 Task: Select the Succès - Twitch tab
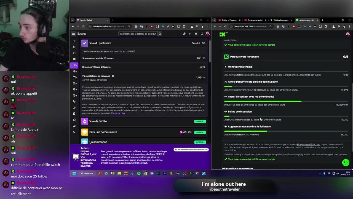point(92,20)
